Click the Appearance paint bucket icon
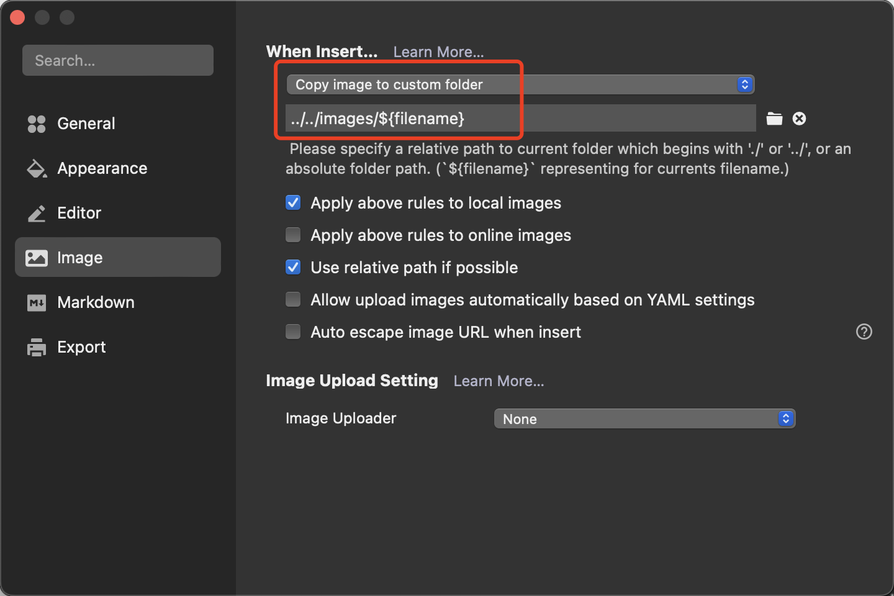The height and width of the screenshot is (596, 894). tap(37, 168)
